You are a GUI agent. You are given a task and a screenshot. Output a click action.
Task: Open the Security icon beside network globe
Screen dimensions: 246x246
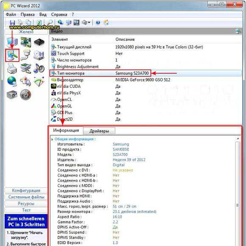tap(25, 81)
